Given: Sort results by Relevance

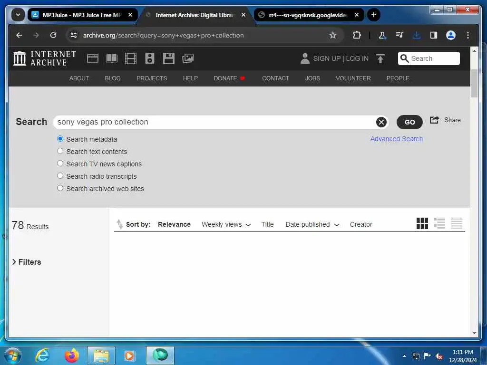Looking at the screenshot, I should (x=174, y=224).
